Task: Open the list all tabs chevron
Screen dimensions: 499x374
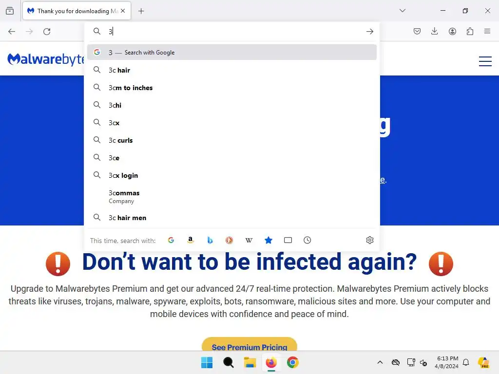Action: [x=402, y=11]
